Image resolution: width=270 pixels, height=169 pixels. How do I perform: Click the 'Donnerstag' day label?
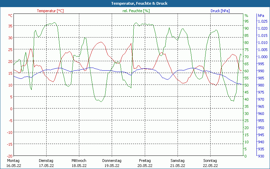click(112, 161)
